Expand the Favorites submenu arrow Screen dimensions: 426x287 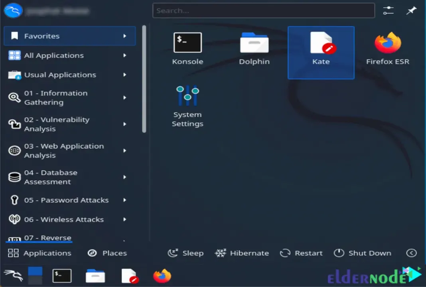(125, 36)
